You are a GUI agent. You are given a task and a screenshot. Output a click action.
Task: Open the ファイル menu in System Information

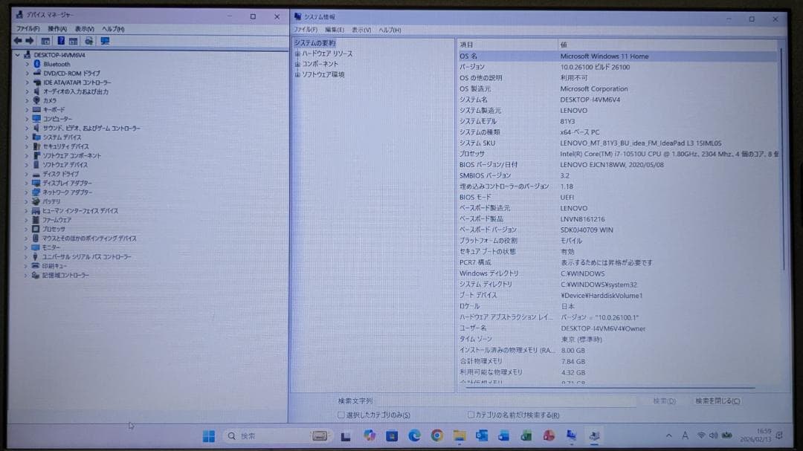pos(305,29)
